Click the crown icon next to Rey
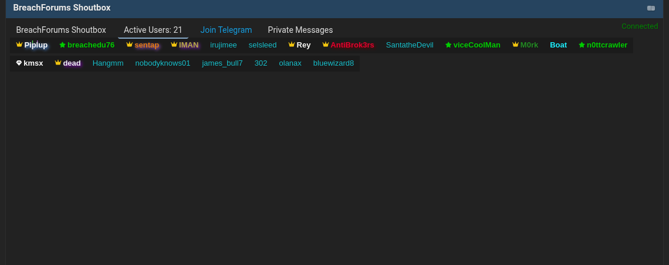The image size is (669, 265). tap(292, 45)
